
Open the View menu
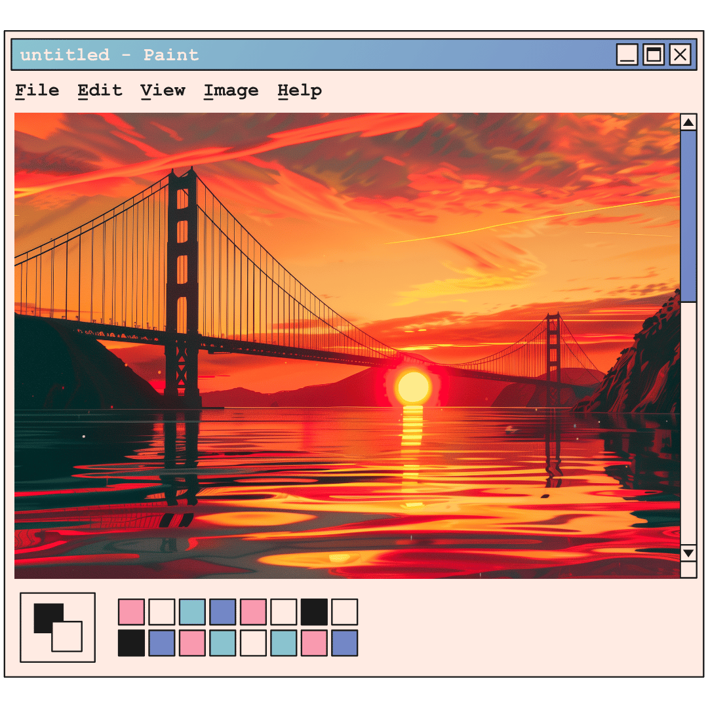(163, 90)
